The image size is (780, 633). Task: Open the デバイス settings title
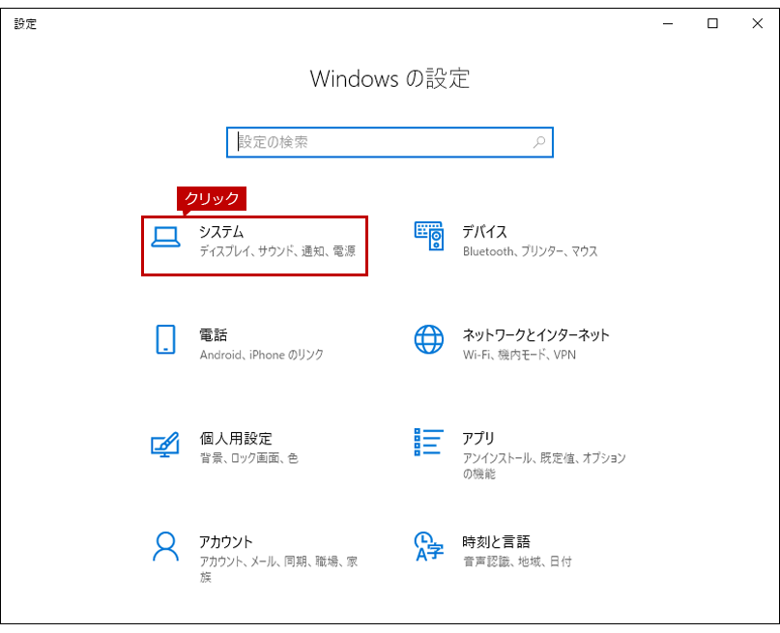(484, 232)
